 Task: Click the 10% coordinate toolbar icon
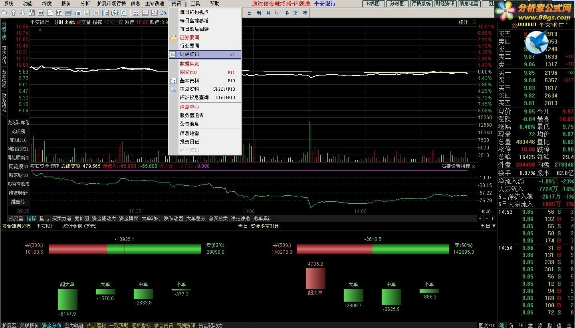point(163,13)
